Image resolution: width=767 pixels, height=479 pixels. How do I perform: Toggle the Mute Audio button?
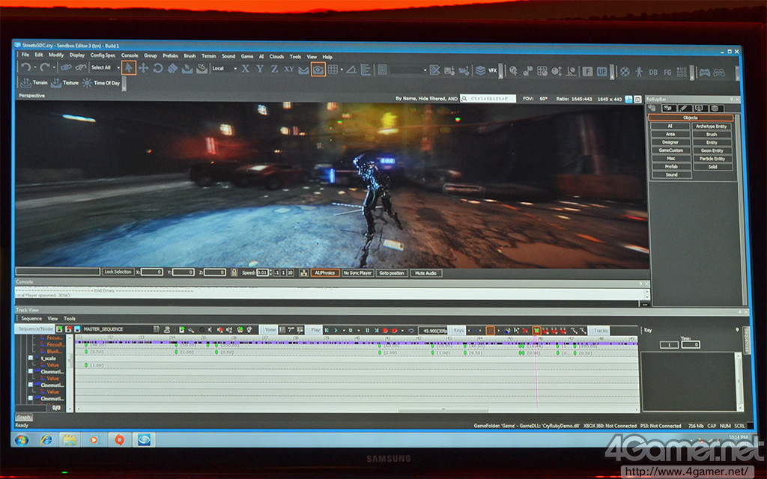[x=425, y=273]
